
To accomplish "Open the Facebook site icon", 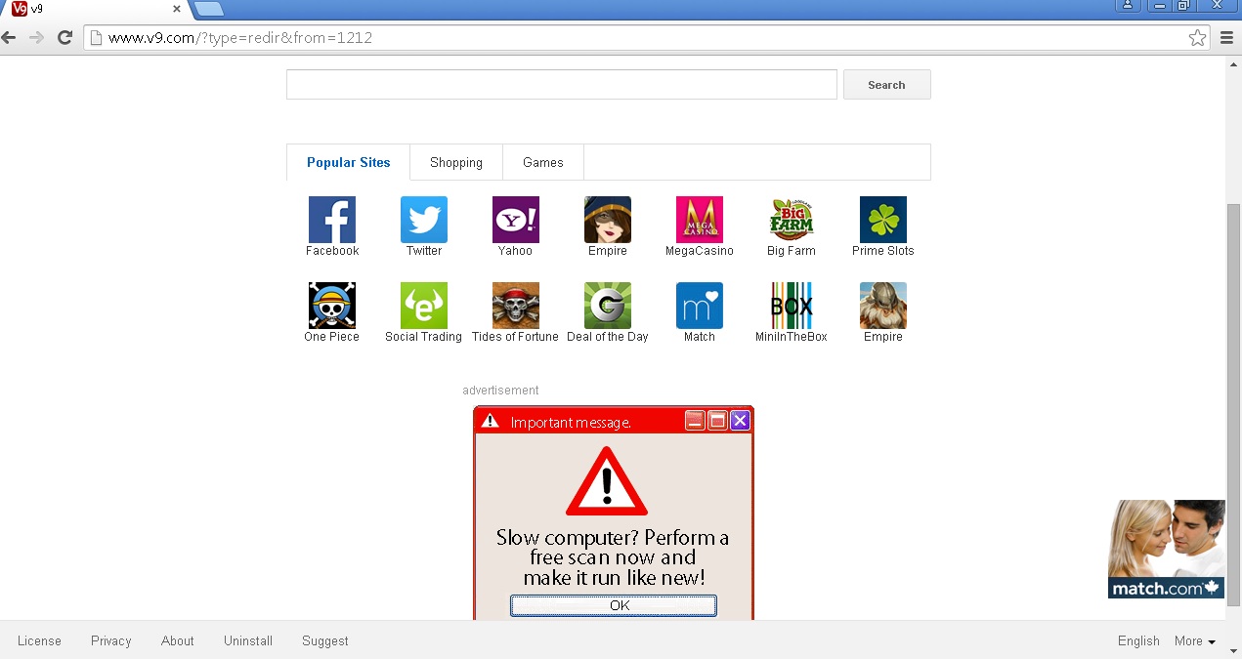I will [332, 220].
